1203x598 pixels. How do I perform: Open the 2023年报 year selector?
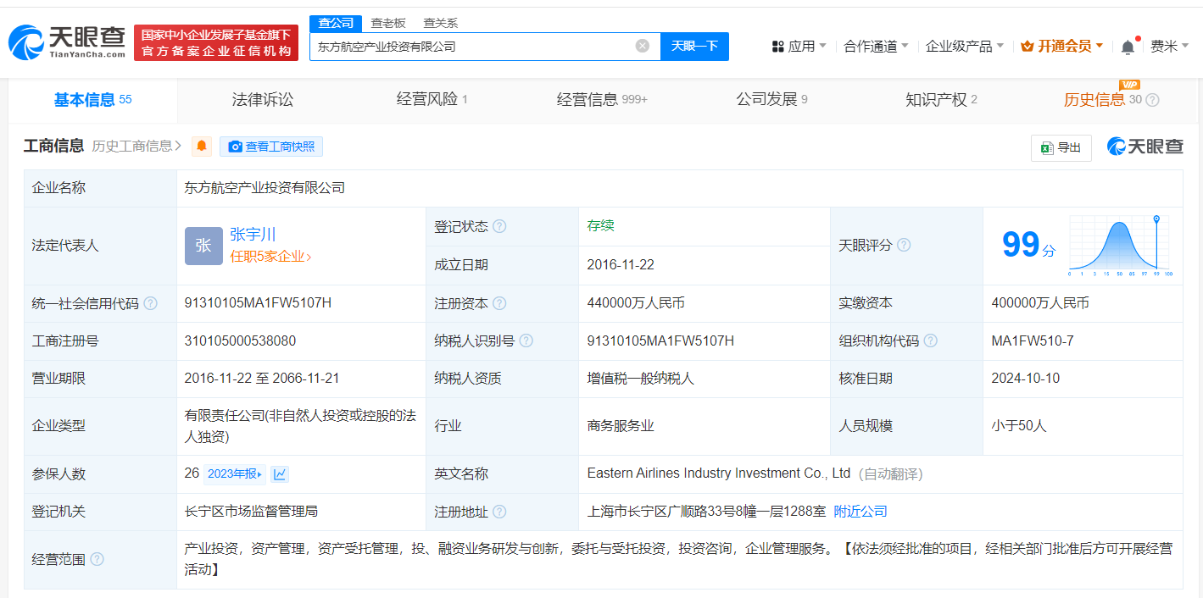tap(236, 474)
